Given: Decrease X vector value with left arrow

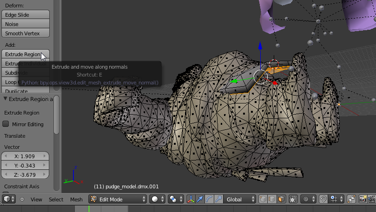Looking at the screenshot, I should (6, 156).
